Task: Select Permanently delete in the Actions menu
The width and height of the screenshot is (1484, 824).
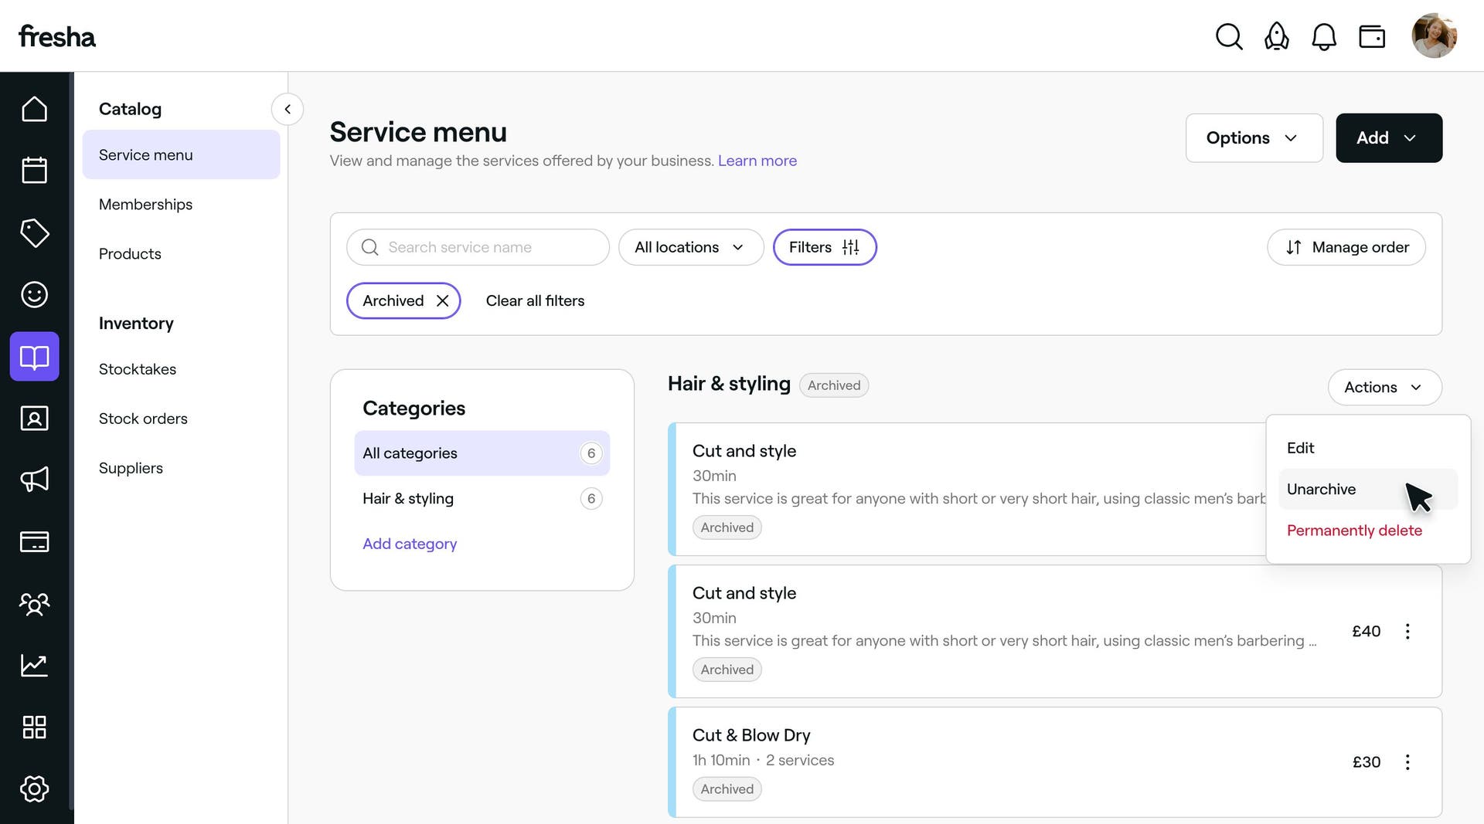Action: (x=1367, y=531)
